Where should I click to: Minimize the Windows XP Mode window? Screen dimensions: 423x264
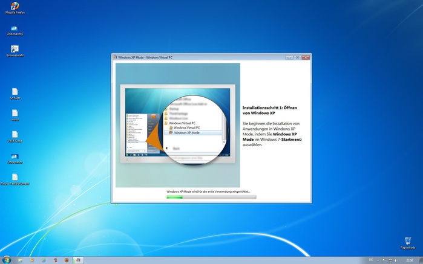pyautogui.click(x=289, y=57)
